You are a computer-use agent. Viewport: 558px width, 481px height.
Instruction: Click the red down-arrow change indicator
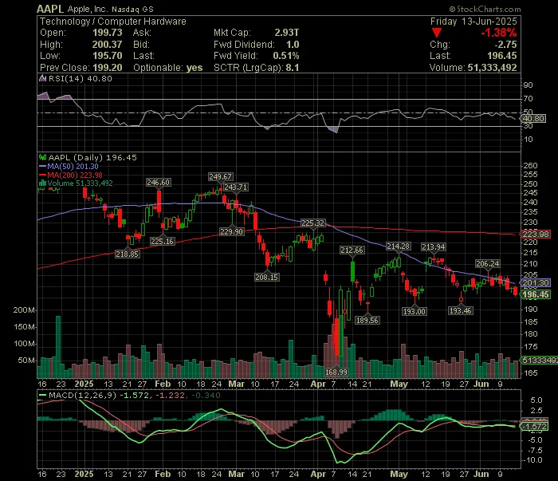point(437,34)
